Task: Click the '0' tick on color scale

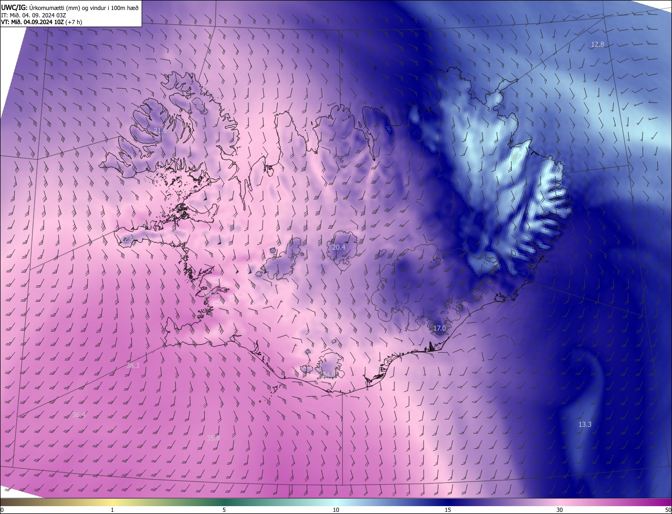Action: [x=2, y=510]
